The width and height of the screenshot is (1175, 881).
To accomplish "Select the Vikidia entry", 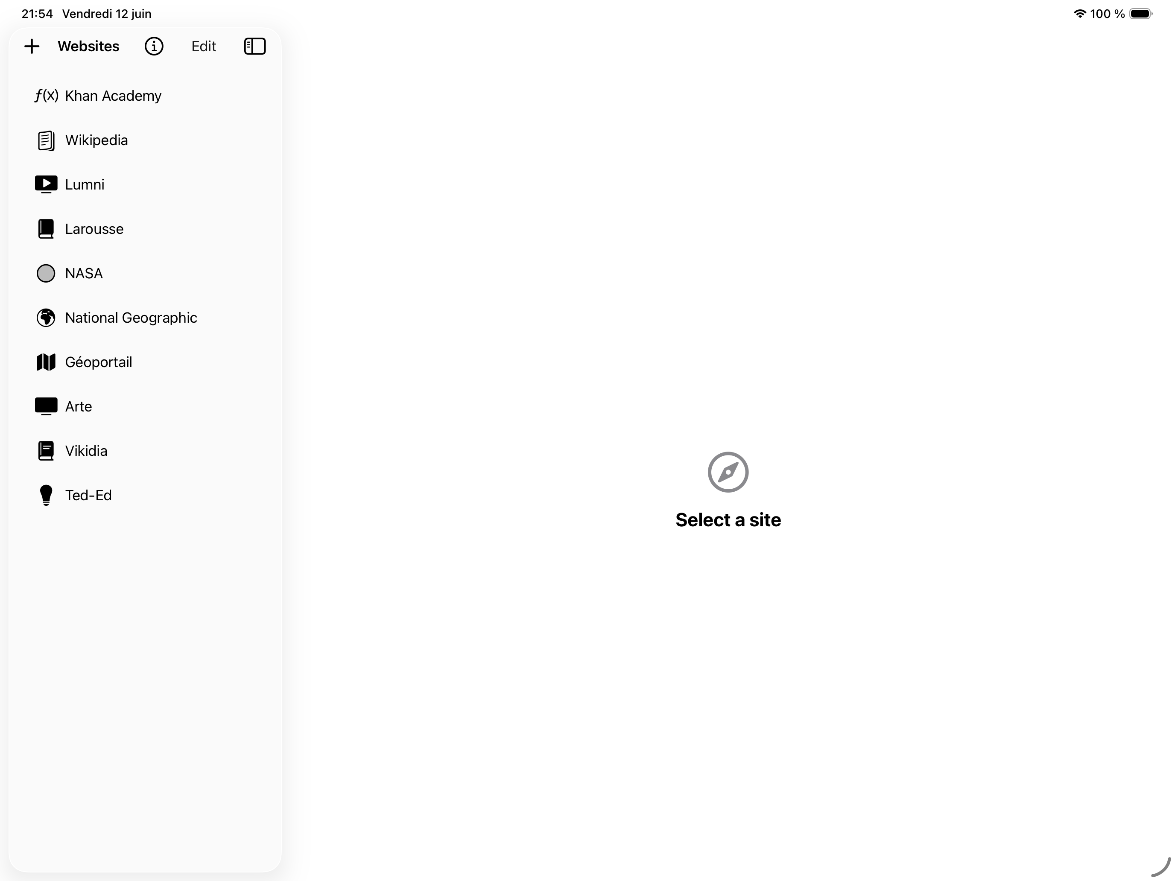I will click(144, 451).
